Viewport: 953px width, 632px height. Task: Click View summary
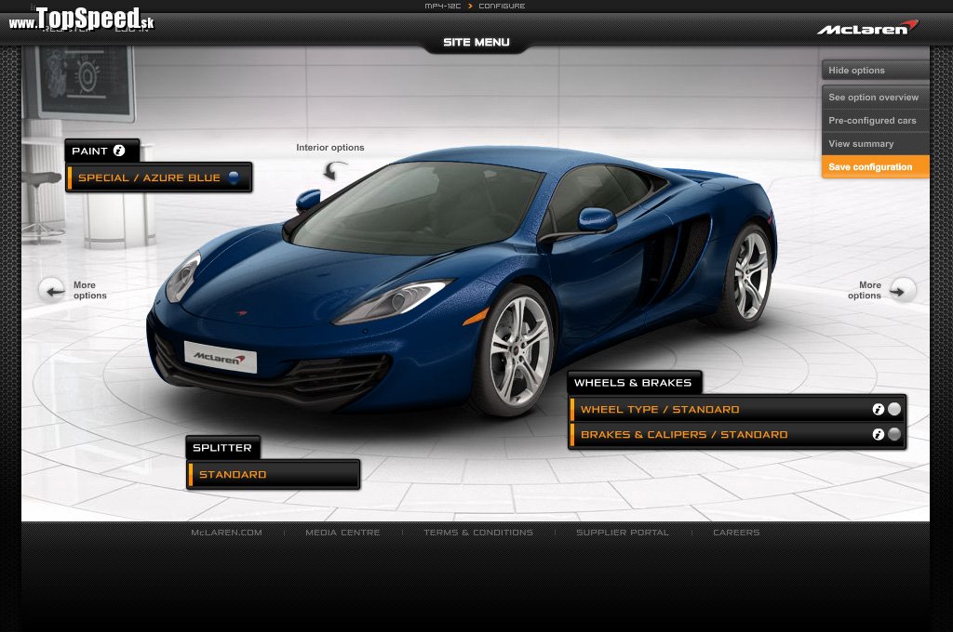875,144
